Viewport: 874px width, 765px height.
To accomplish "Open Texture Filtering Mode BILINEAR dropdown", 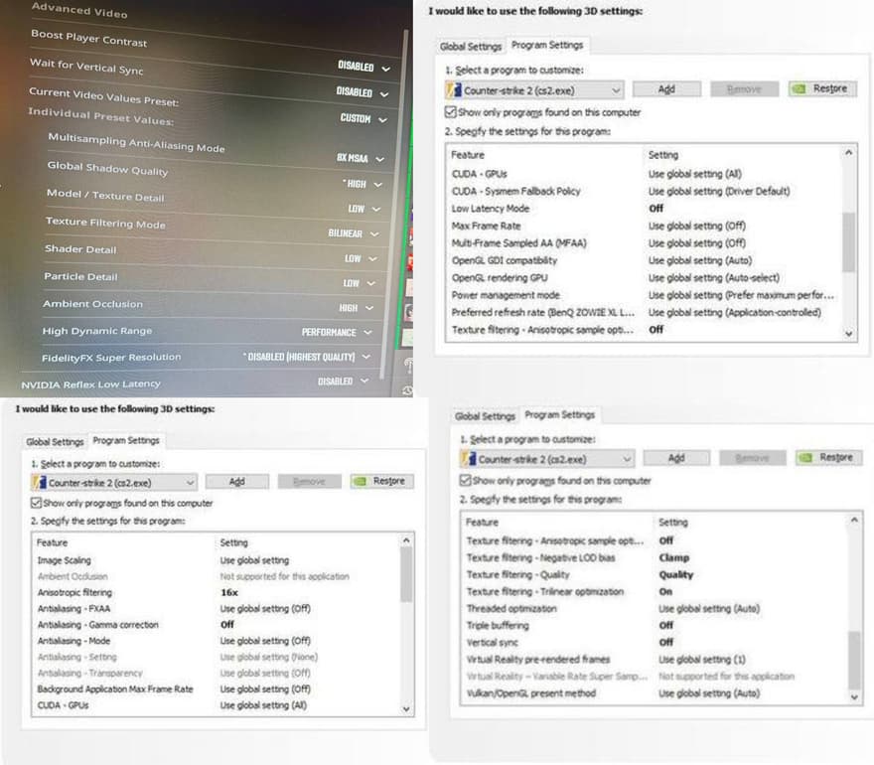I will coord(354,233).
